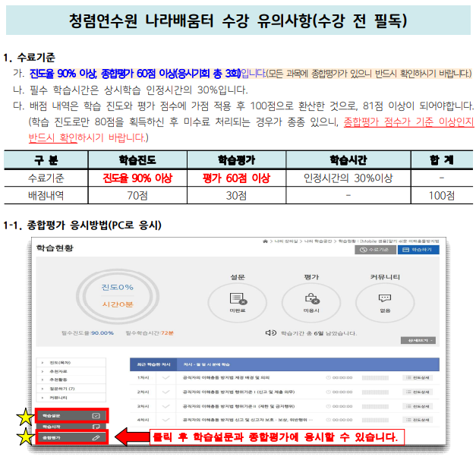Follow the 나의 학습공간 breadcrumb link

coord(318,241)
